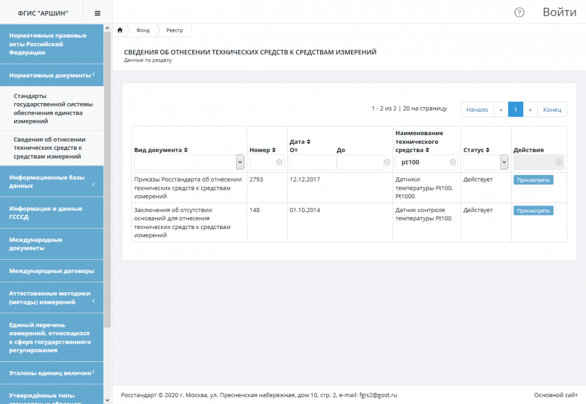Go to Начало pagination button
Screen dimensions: 586x404
click(x=477, y=109)
